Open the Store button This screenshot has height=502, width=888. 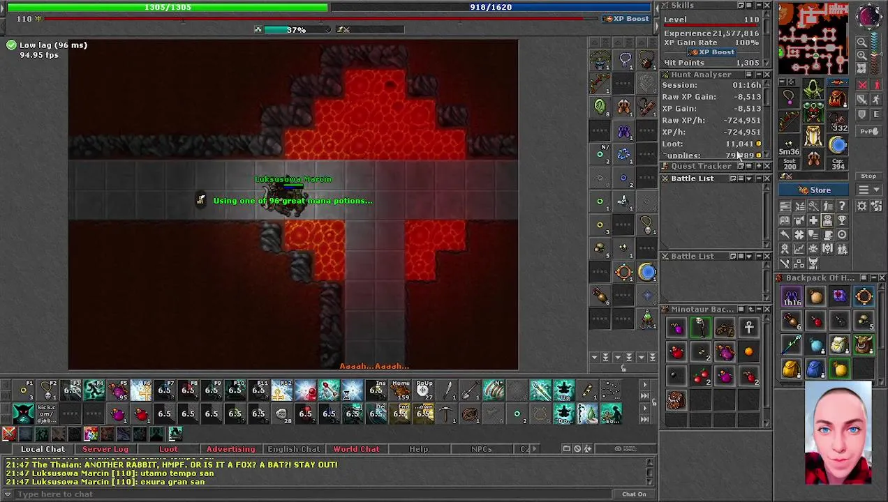[x=815, y=190]
